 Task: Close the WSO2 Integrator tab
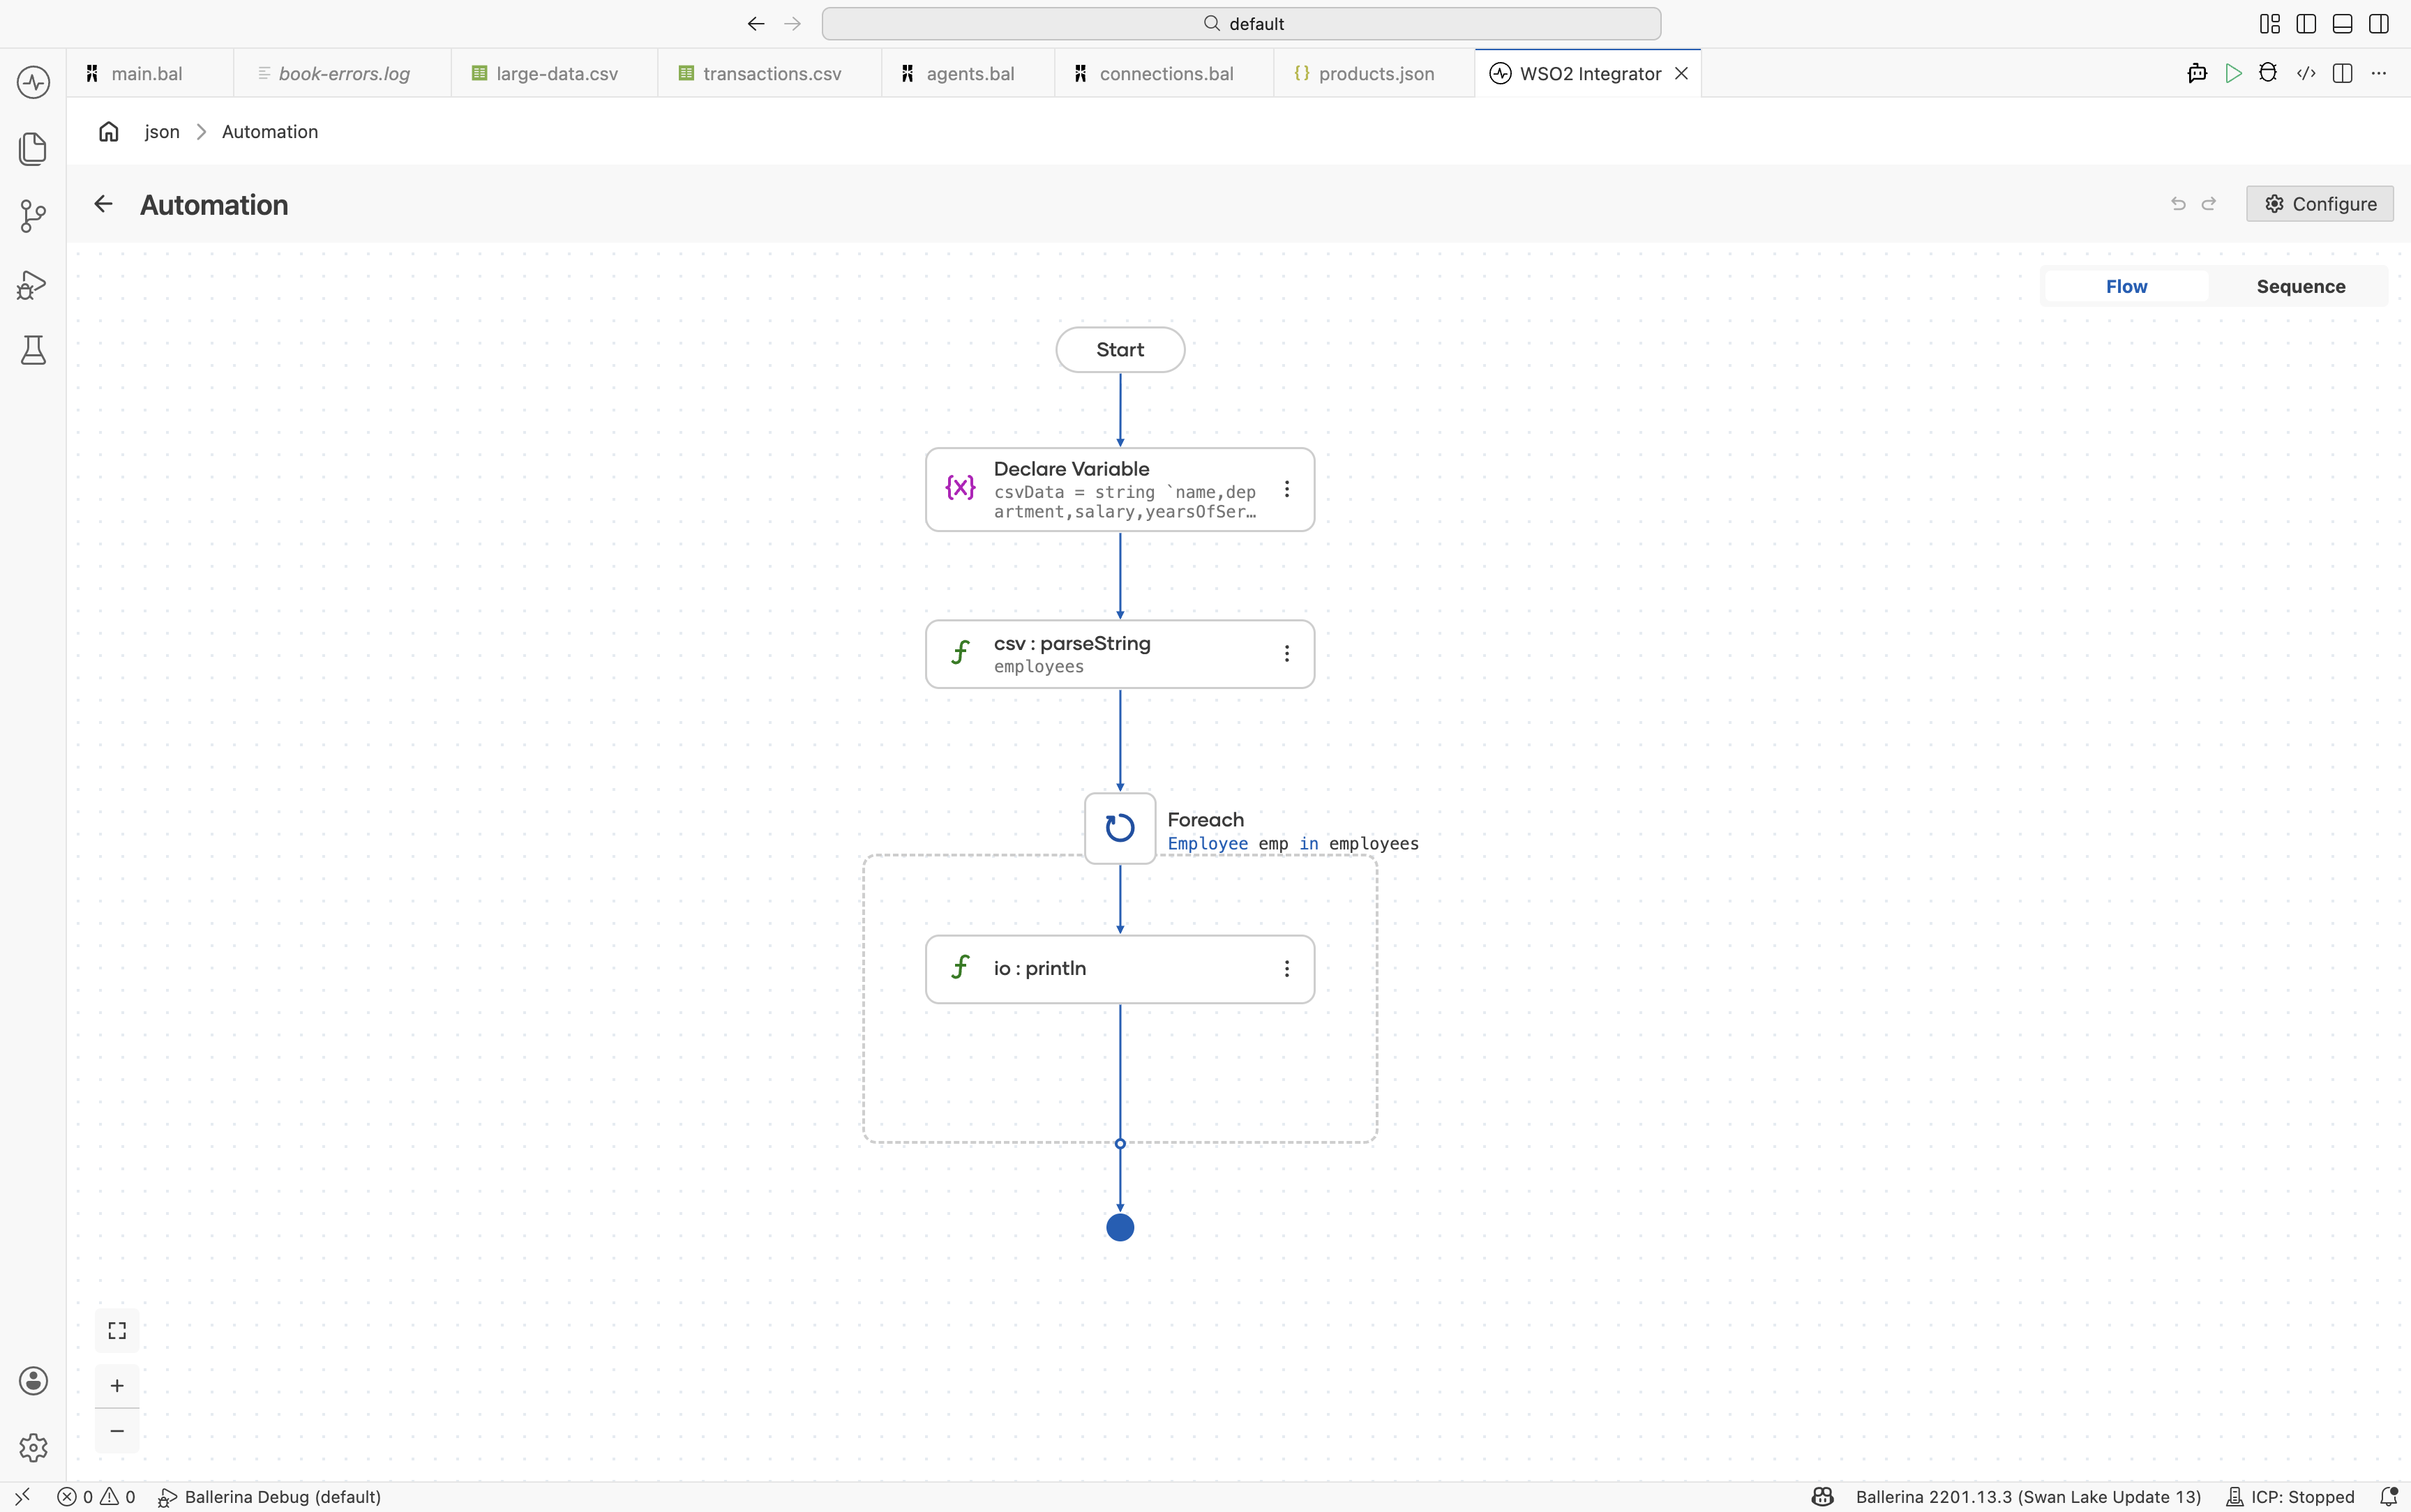(x=1681, y=73)
